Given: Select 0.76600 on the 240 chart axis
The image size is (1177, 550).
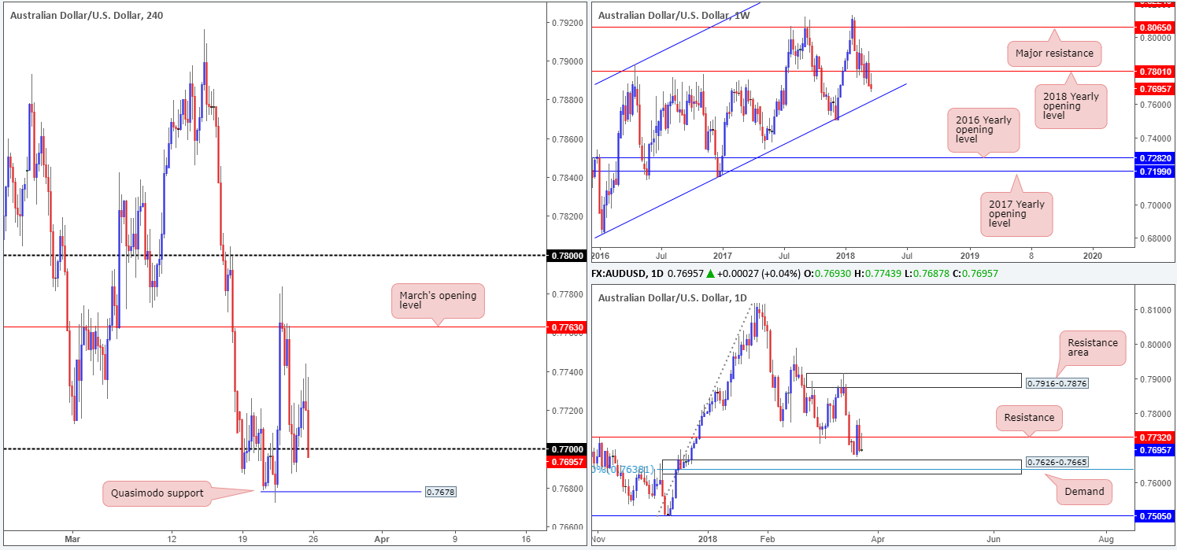Looking at the screenshot, I should pos(567,527).
